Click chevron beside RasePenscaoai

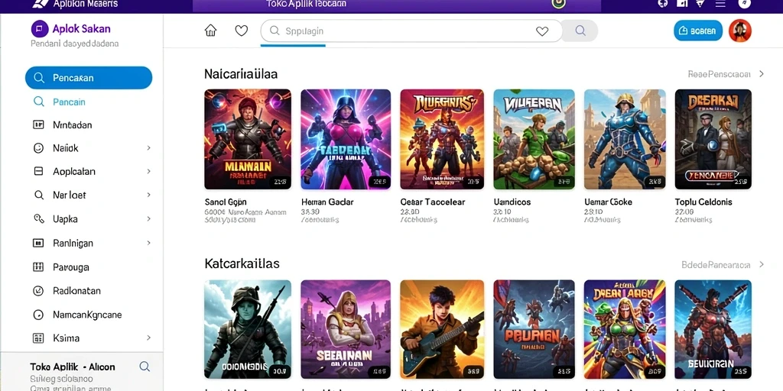pos(761,74)
